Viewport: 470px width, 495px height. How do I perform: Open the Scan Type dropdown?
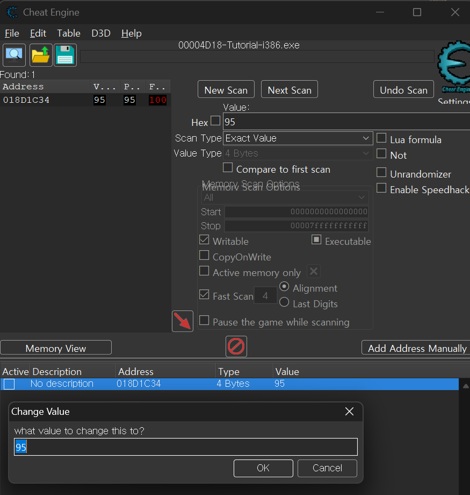click(x=298, y=138)
